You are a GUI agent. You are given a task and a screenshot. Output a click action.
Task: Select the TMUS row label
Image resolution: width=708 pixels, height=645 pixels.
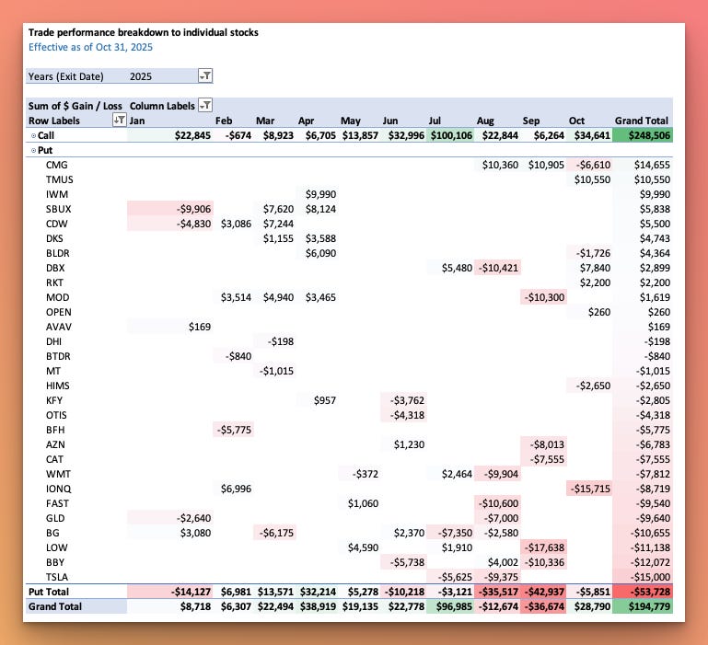tap(59, 179)
